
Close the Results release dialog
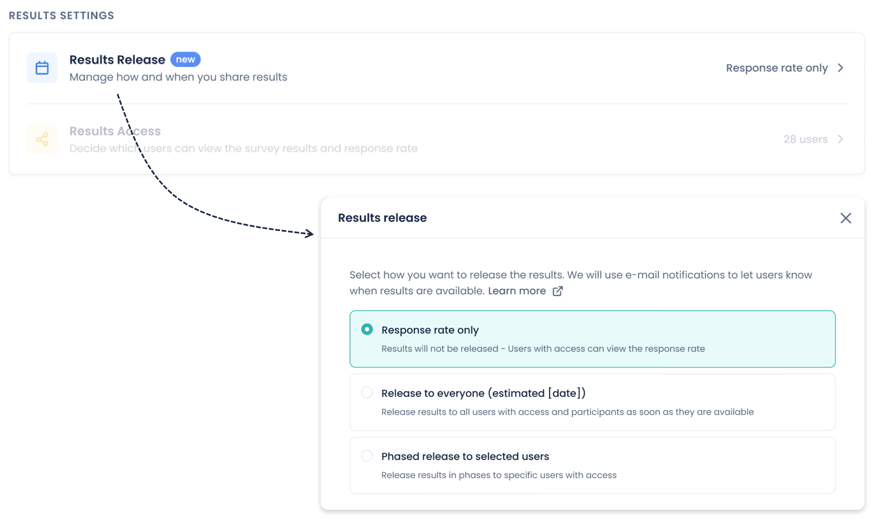coord(846,218)
